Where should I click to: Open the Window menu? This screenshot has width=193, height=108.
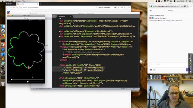coord(18,1)
